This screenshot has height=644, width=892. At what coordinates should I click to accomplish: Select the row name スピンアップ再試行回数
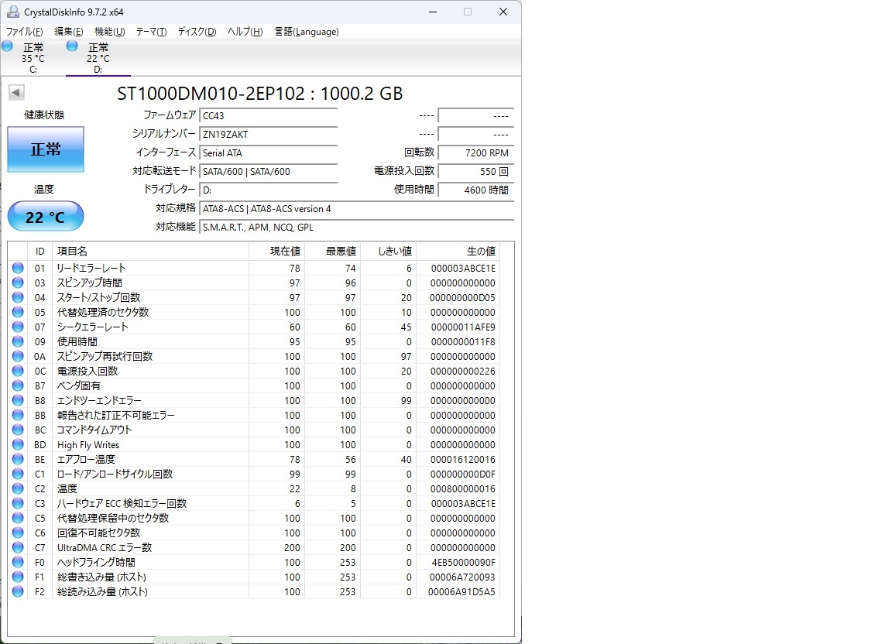(x=105, y=356)
